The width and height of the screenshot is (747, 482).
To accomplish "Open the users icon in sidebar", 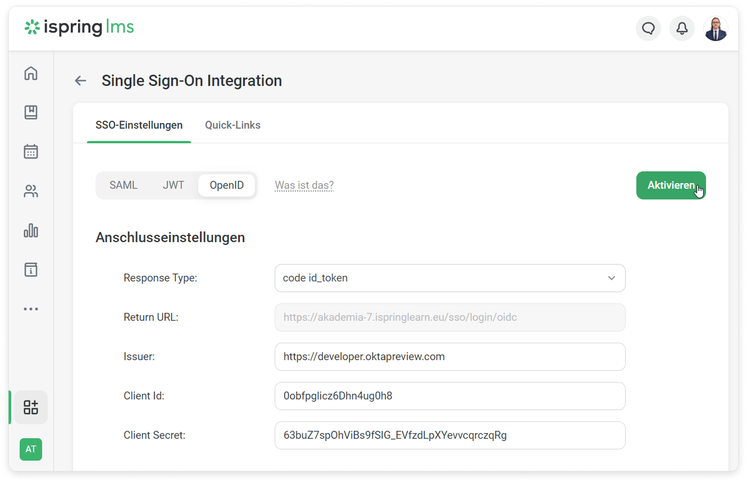I will [x=31, y=192].
